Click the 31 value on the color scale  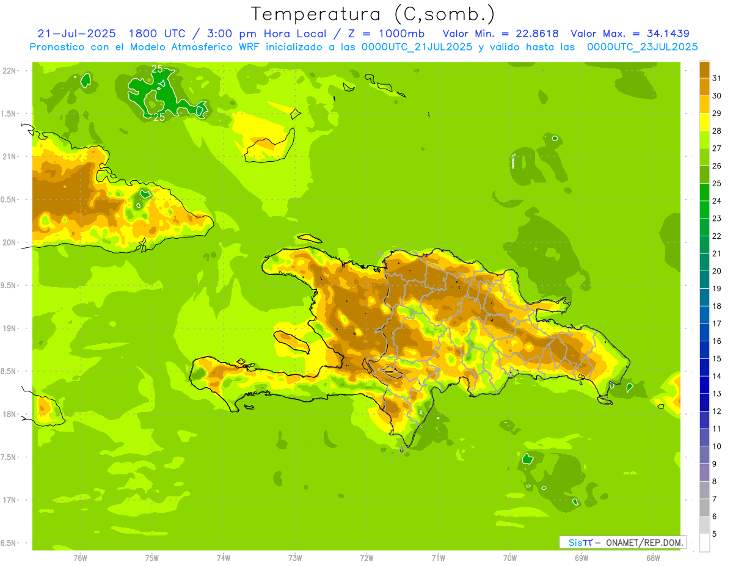click(x=717, y=78)
